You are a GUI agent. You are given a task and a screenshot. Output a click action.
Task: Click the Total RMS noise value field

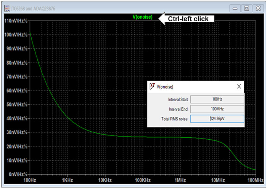pos(217,119)
